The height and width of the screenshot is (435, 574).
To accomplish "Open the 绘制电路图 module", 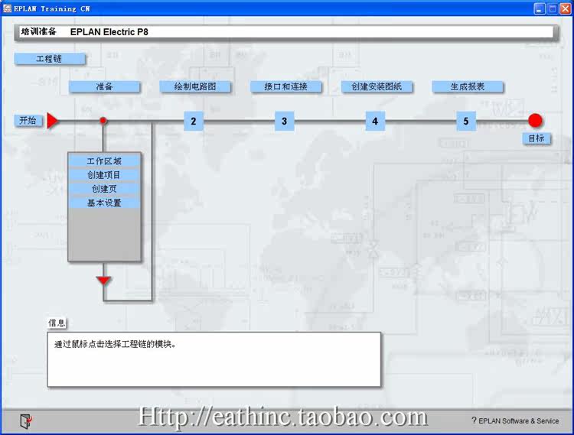I will point(195,86).
